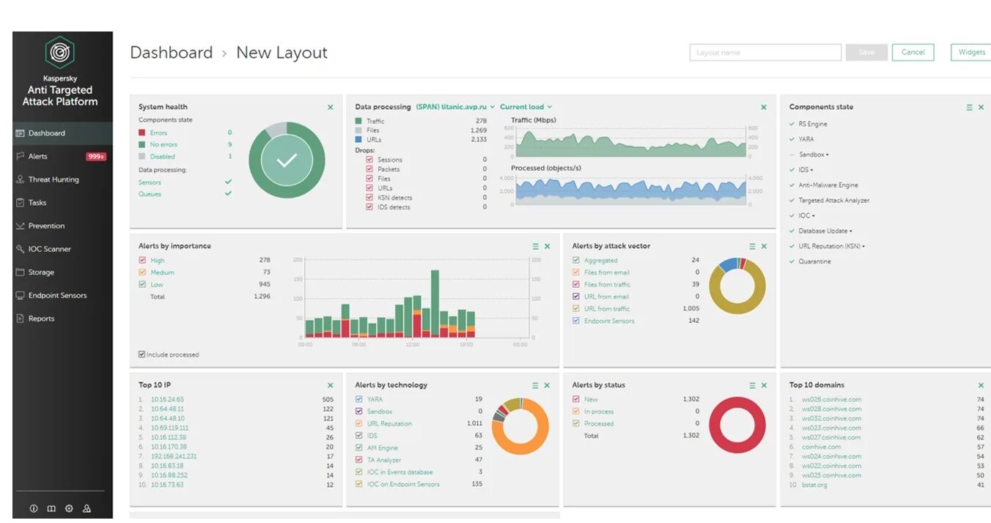Expand the Sandbox component
Image resolution: width=991 pixels, height=523 pixels.
point(814,155)
